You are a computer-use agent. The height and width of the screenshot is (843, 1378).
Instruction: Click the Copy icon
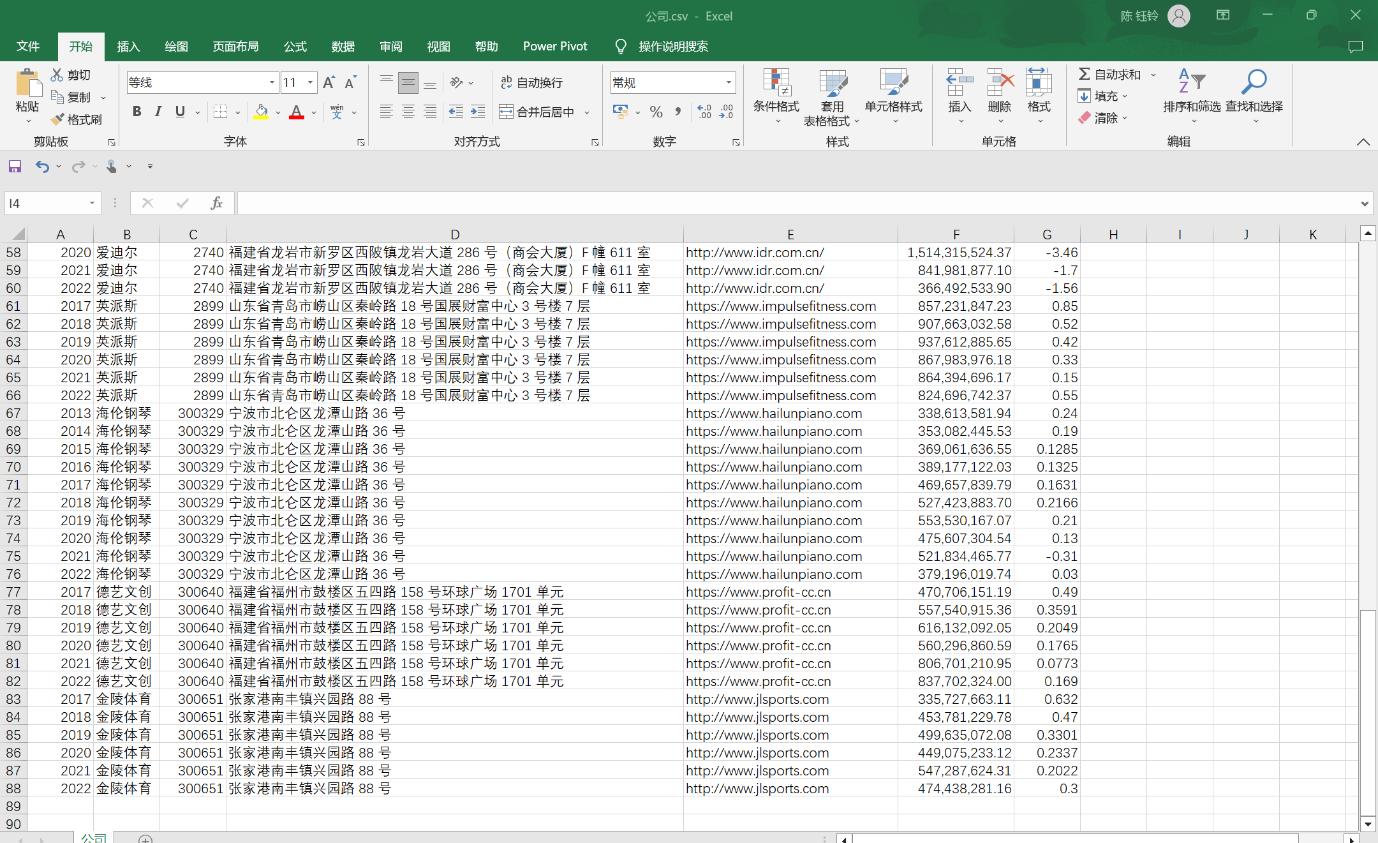coord(57,97)
